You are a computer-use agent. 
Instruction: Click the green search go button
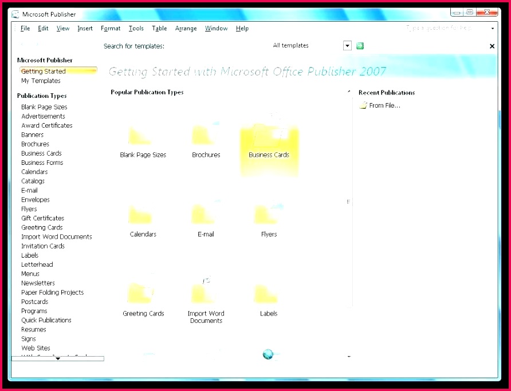(360, 46)
